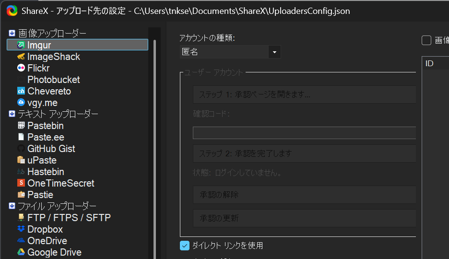Select FTP / FTPS / SFTP uploader entry
Screen dimensions: 449x259
(x=69, y=218)
